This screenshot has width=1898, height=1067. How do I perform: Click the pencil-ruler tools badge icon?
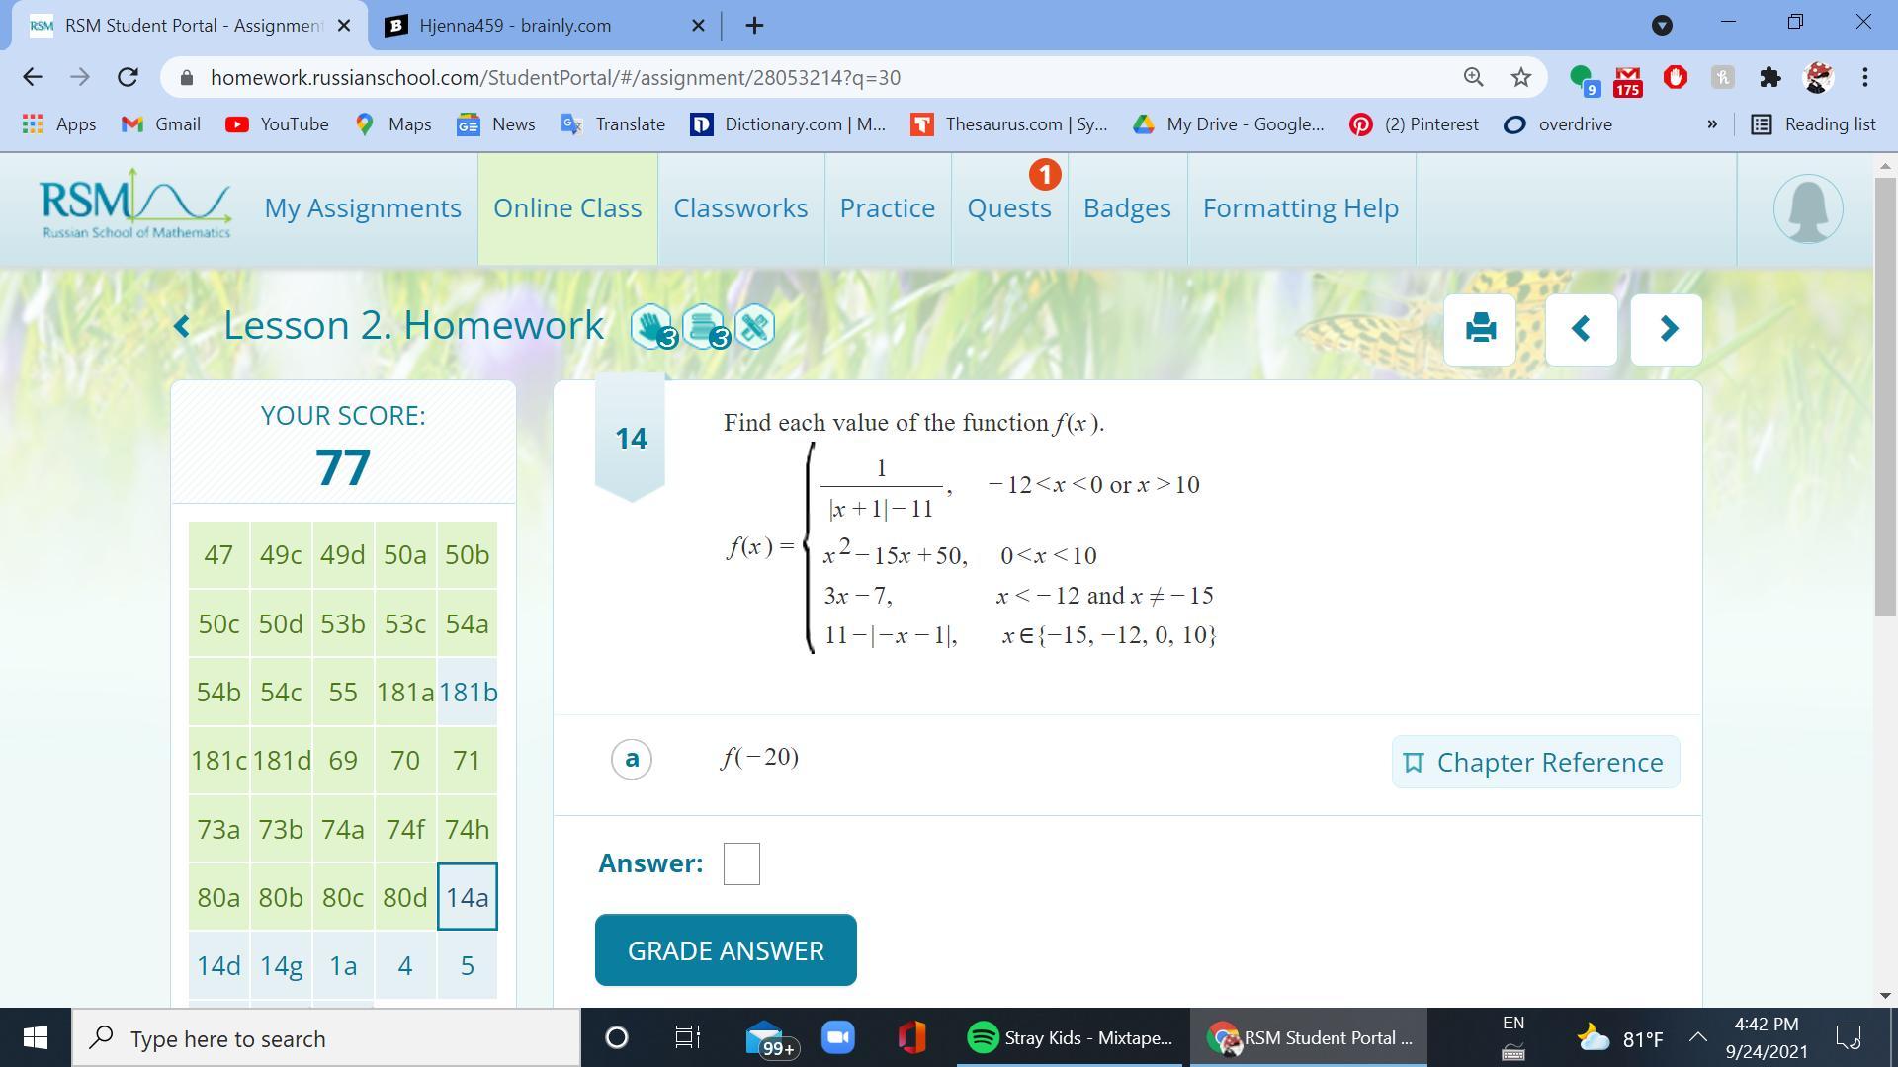(x=755, y=327)
